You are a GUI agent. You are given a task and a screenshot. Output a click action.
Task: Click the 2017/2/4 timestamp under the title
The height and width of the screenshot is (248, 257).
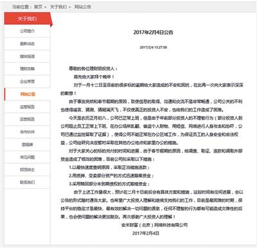point(153,47)
